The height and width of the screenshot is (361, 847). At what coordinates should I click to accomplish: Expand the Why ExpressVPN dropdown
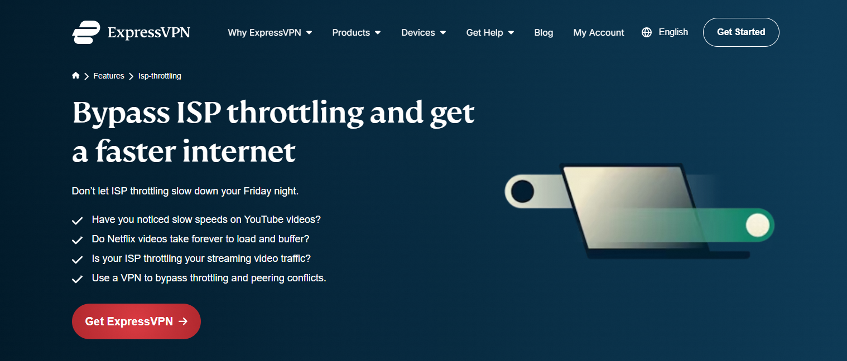pos(309,33)
